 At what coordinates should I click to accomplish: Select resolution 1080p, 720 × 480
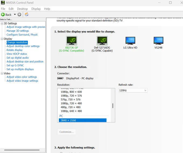click(71, 103)
